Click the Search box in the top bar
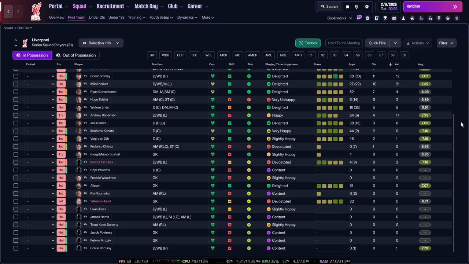This screenshot has width=469, height=264. pyautogui.click(x=329, y=7)
